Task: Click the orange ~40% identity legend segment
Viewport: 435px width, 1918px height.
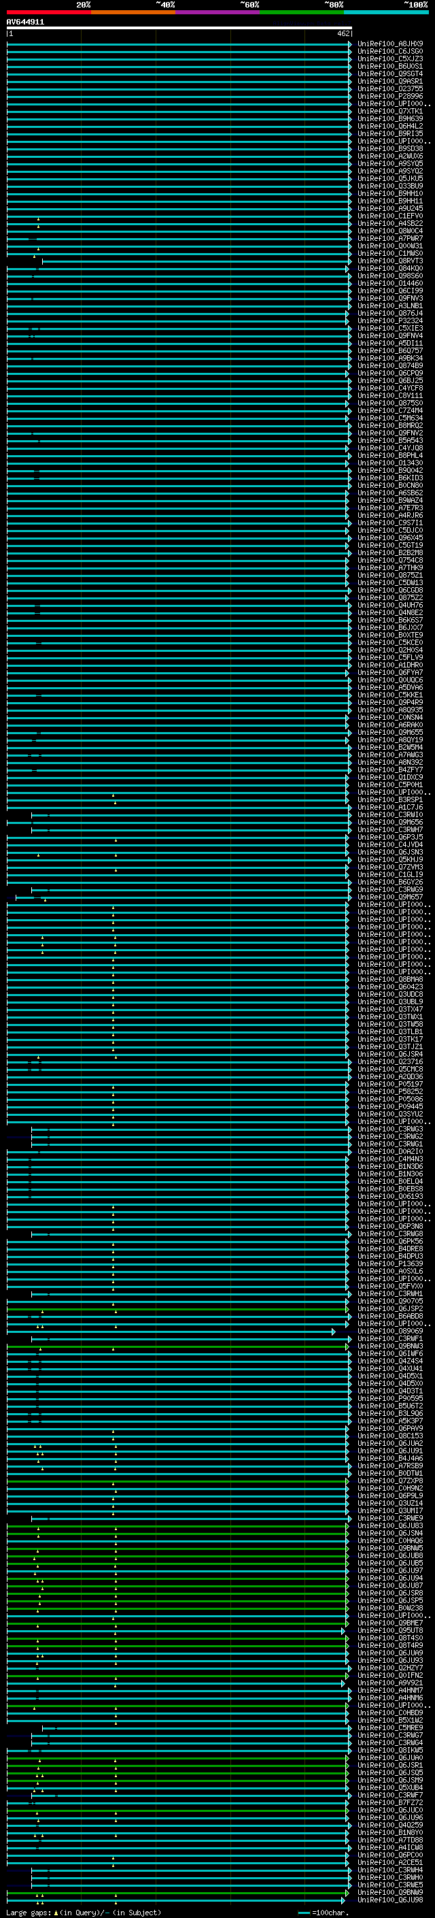Action: tap(133, 12)
